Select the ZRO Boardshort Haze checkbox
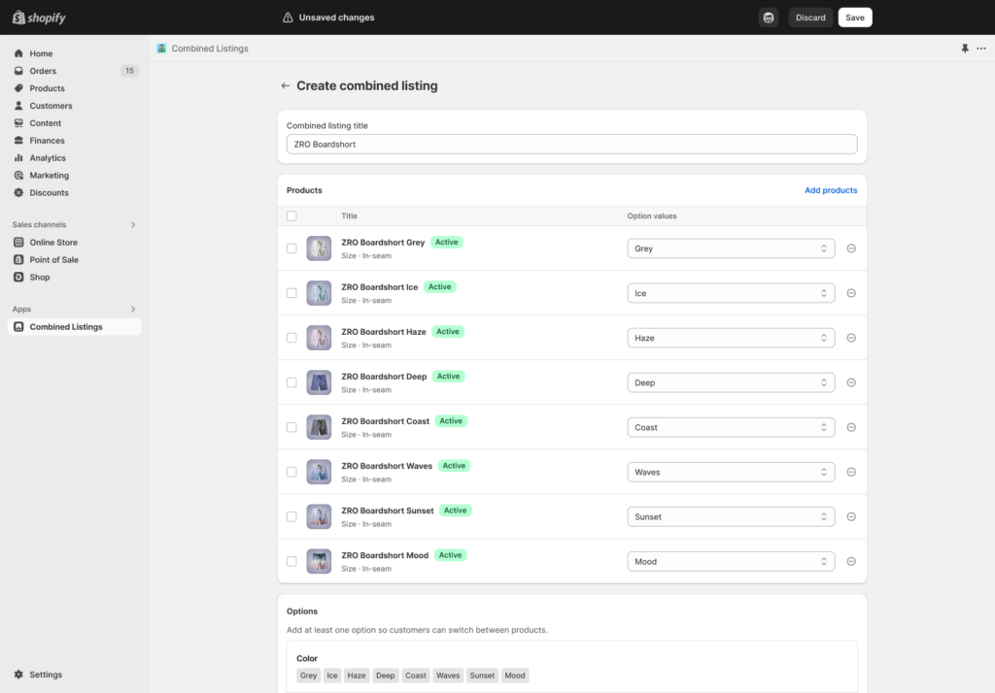 [x=292, y=338]
